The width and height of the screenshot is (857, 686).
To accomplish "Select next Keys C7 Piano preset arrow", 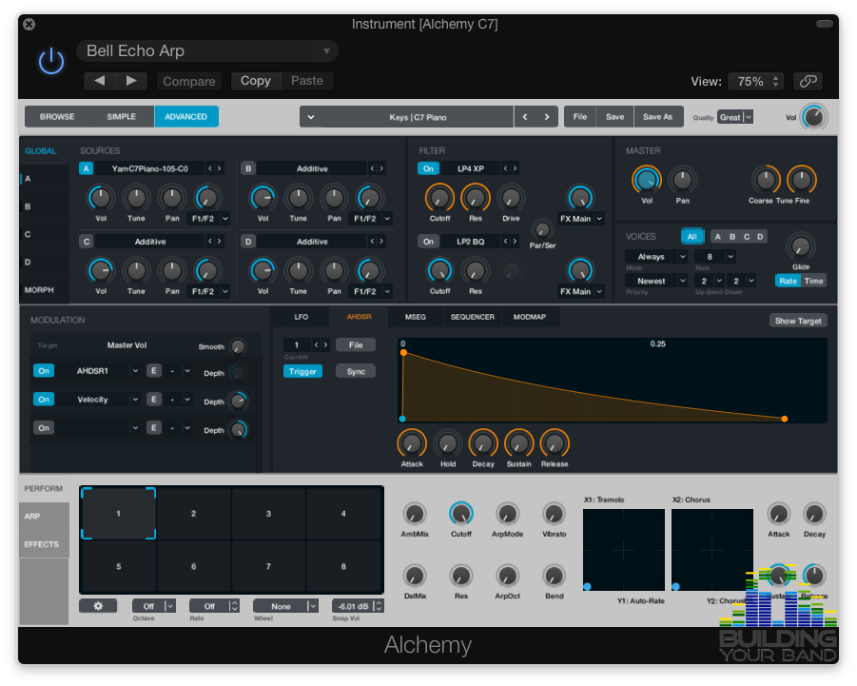I will click(x=547, y=117).
